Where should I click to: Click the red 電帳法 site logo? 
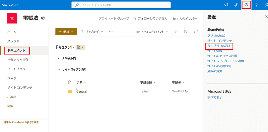pyautogui.click(x=12, y=18)
